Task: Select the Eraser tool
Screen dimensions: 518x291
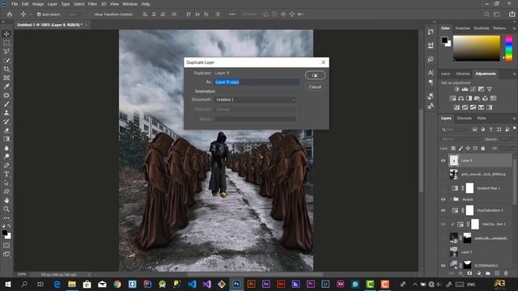Action: pyautogui.click(x=6, y=130)
